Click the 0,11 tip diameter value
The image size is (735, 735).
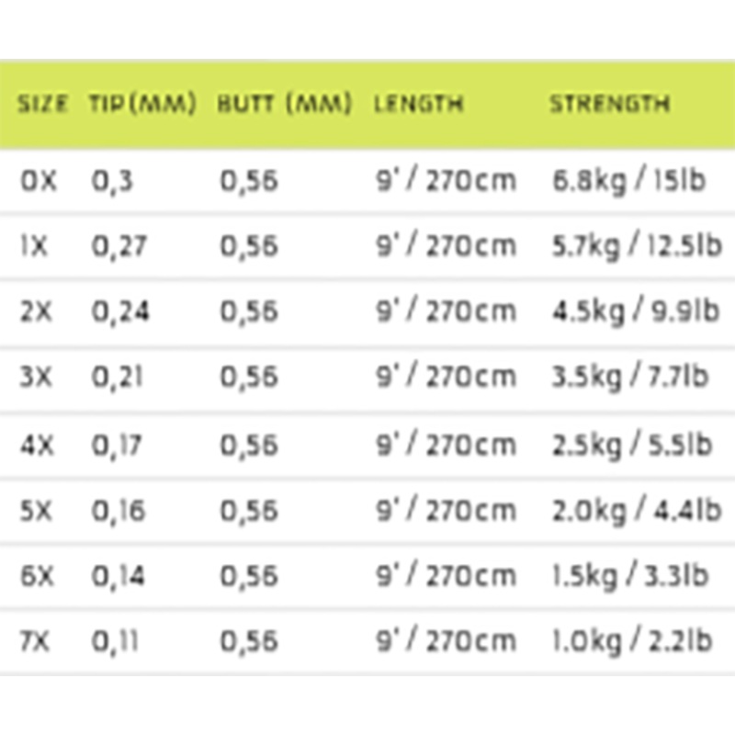[115, 640]
